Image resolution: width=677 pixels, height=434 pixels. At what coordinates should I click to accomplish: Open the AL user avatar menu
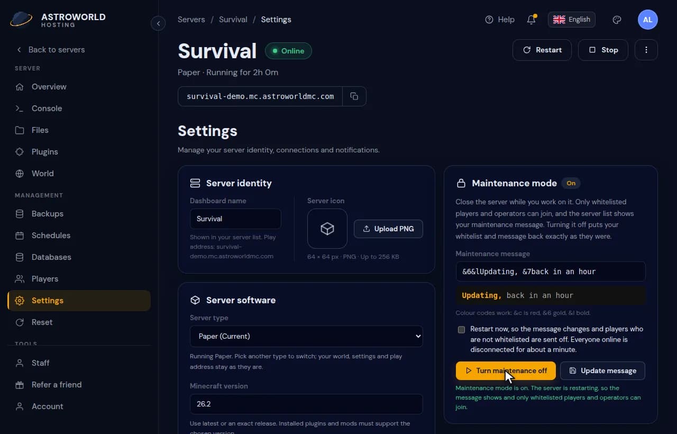648,20
